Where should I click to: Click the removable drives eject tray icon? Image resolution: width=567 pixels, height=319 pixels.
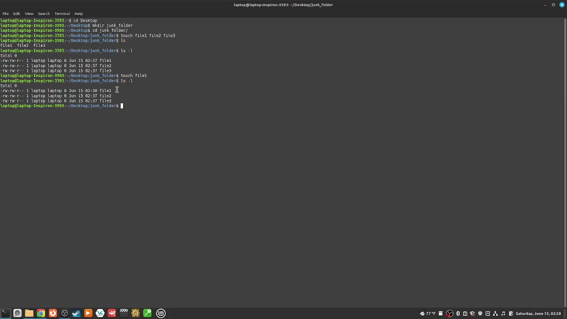tap(488, 314)
